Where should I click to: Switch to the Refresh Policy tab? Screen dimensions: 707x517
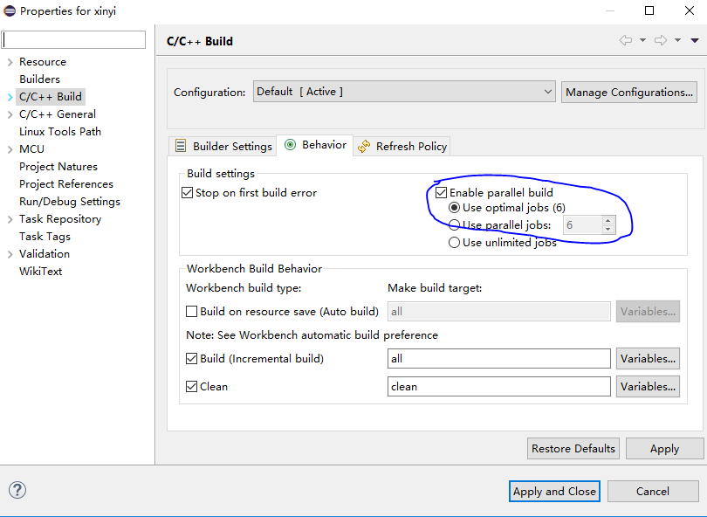pyautogui.click(x=402, y=147)
